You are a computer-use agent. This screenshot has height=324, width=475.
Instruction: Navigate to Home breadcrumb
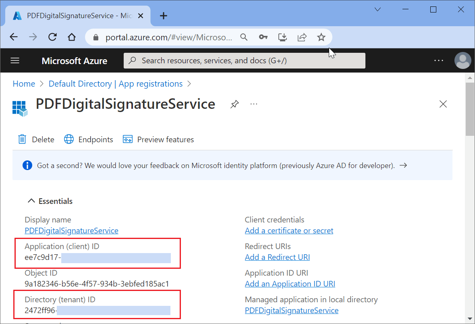24,84
